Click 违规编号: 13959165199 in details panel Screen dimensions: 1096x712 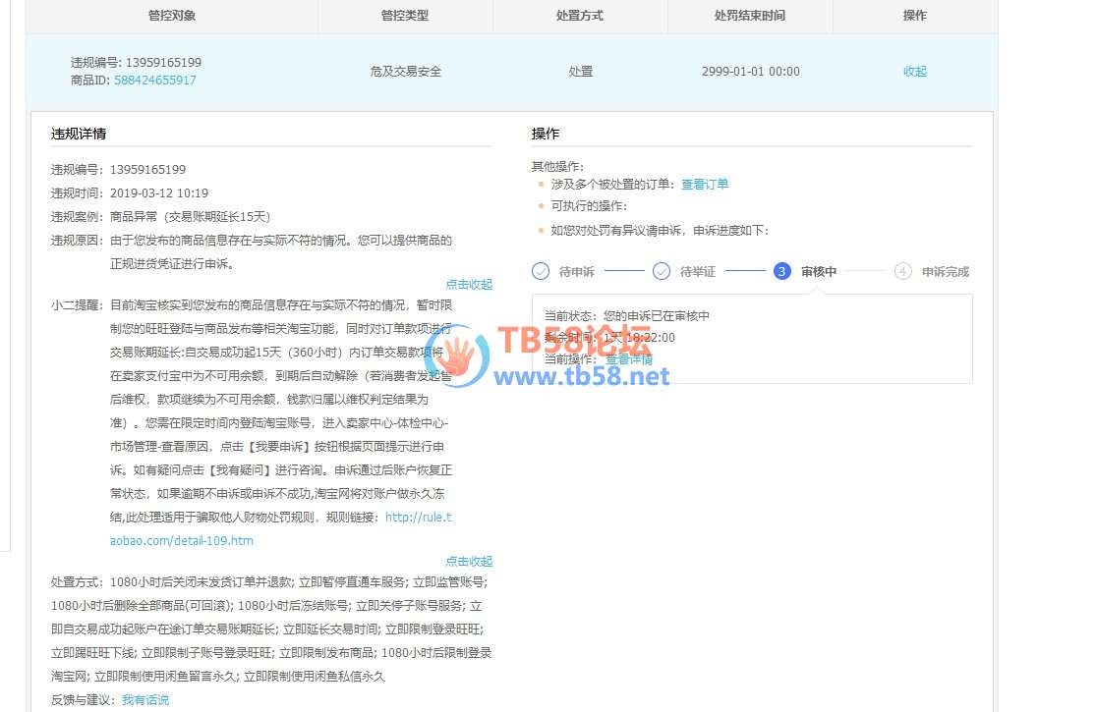point(118,170)
